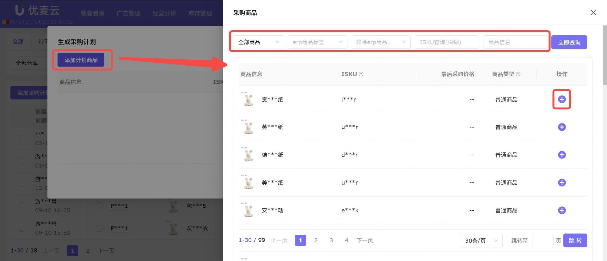Screen dimensions: 607x261
Task: Click the 商品类型 column help icon
Action: (x=518, y=74)
